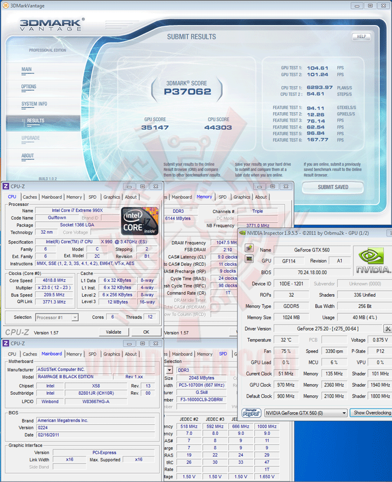This screenshot has width=392, height=482.
Task: Open the SPD slot selection dropdown
Action: point(169,370)
